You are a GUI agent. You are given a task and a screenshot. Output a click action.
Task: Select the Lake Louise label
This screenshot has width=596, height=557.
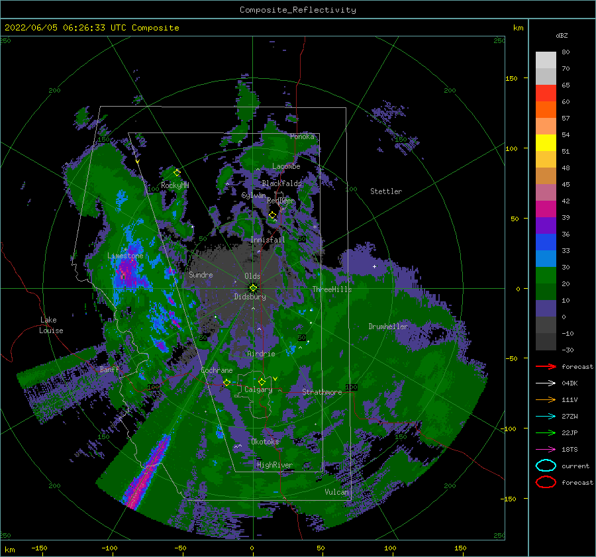coord(51,325)
